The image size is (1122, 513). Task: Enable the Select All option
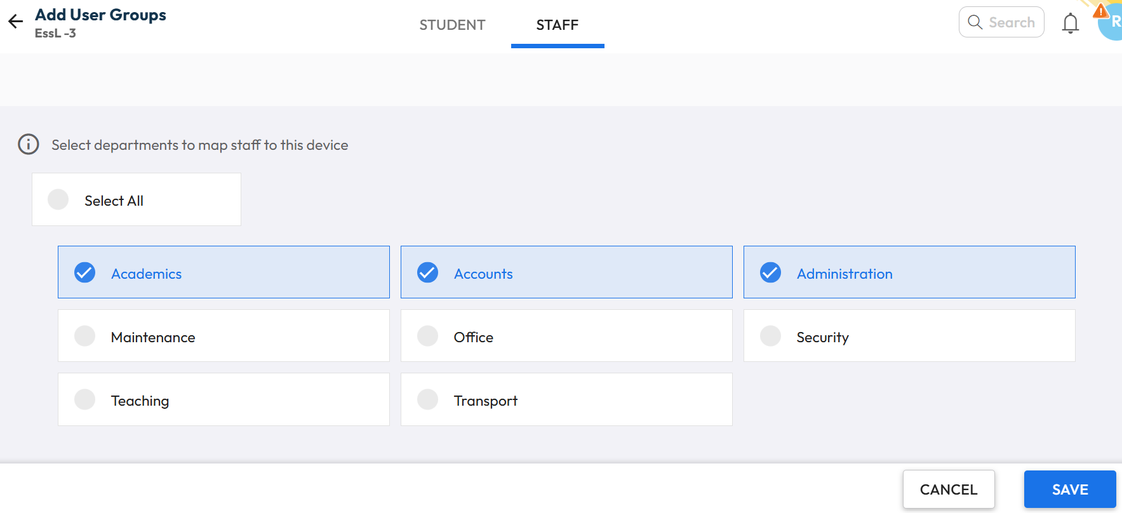[x=58, y=199]
